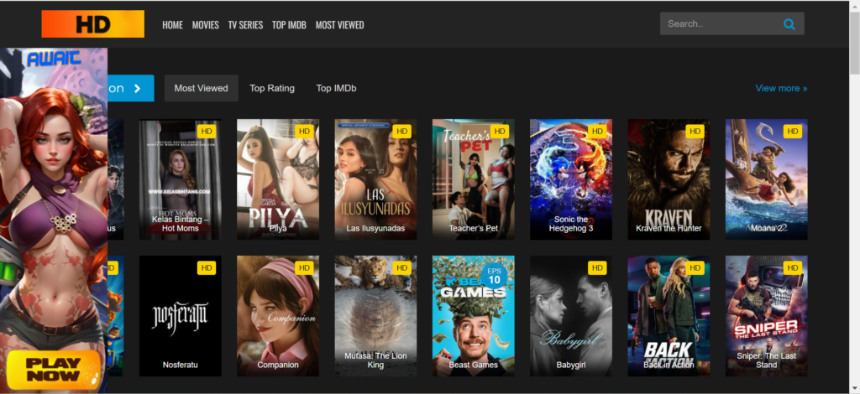Open the Kraven the Hunter poster

(x=669, y=179)
